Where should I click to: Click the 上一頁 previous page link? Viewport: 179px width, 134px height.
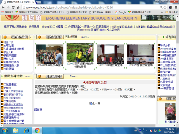(x=95, y=103)
